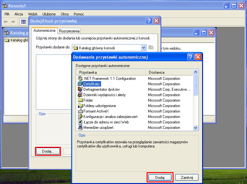Click the help question mark in Dodaj/Usuń przystawkę dialog
This screenshot has width=247, height=184.
[x=149, y=21]
